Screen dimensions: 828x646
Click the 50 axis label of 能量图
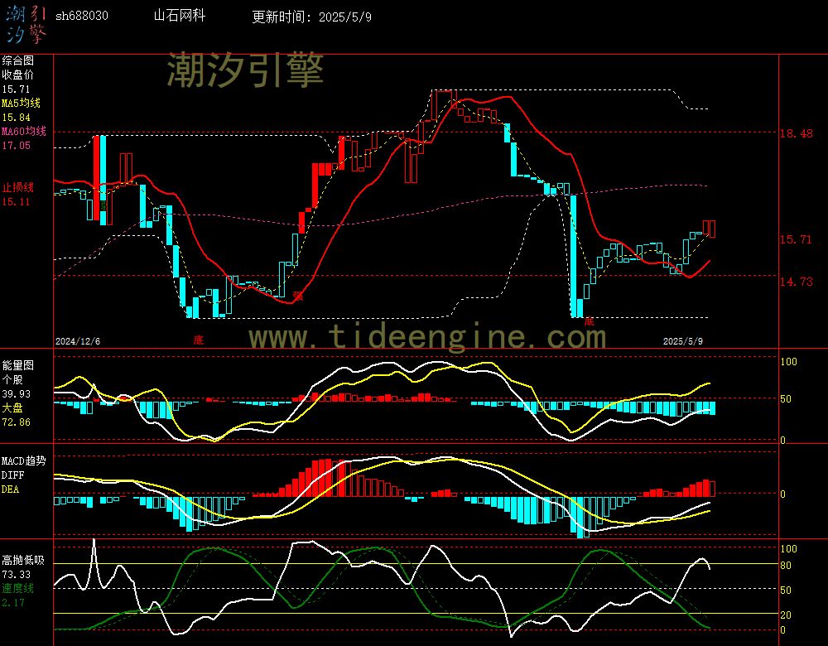click(786, 399)
